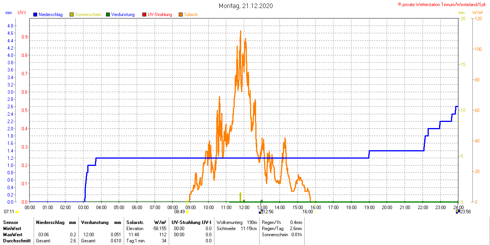Click the Elevation value -58.155
Image resolution: width=490 pixels, height=245 pixels.
(x=158, y=228)
